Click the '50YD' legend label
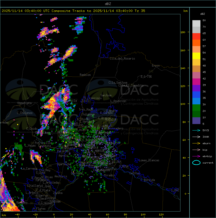 click(206, 130)
